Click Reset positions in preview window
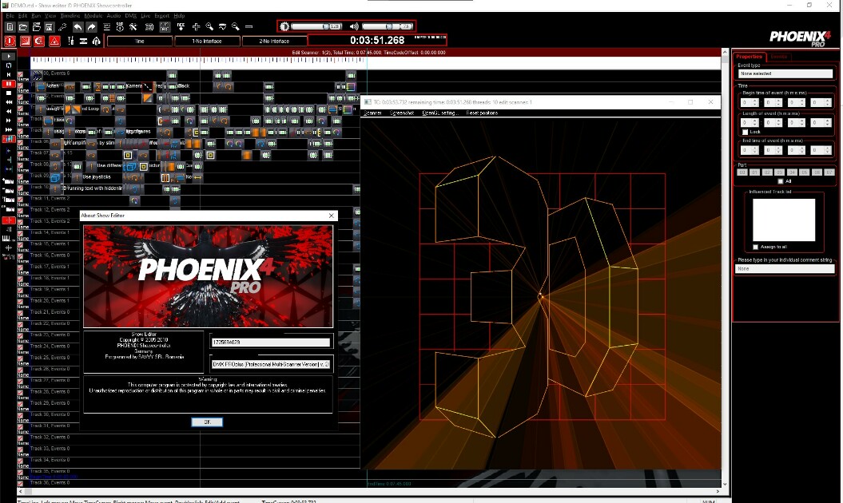Viewport: 843px width, 503px height. coord(482,113)
